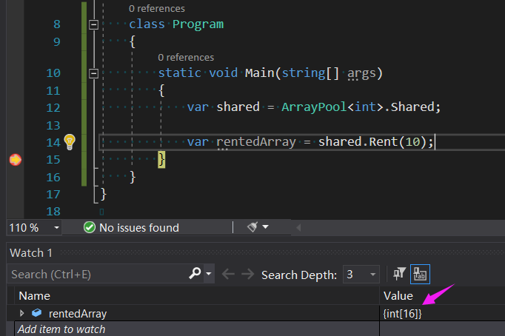
Task: Click the closing brace on line 15
Action: pyautogui.click(x=161, y=160)
